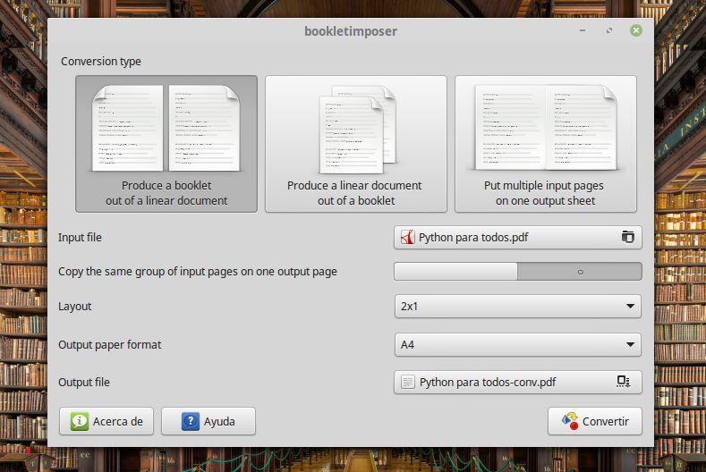Click the save icon beside Python para todos-conv.pdf
This screenshot has width=706, height=472.
tap(624, 383)
